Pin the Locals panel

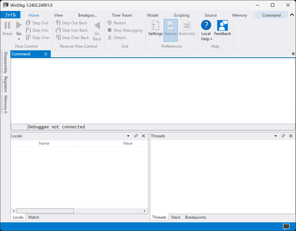[136, 136]
